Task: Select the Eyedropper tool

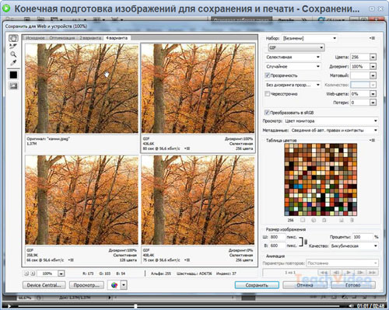Action: 13,62
